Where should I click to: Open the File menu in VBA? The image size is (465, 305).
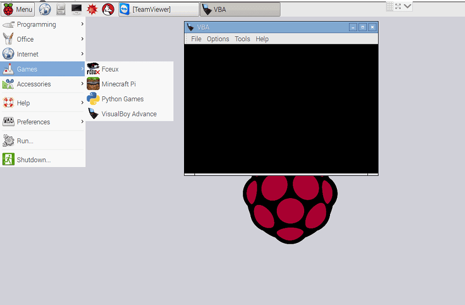tap(196, 39)
